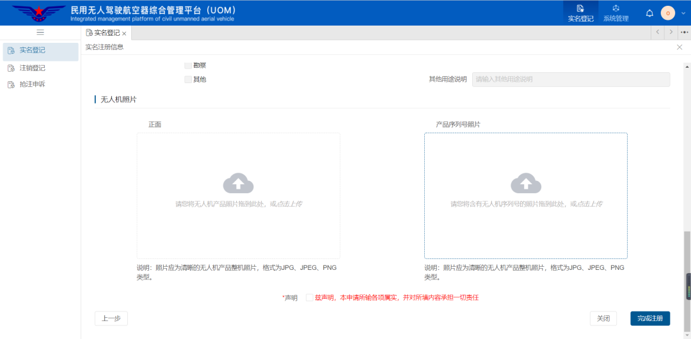Close the 实名注册信息 panel with X
This screenshot has height=339, width=691.
click(679, 47)
